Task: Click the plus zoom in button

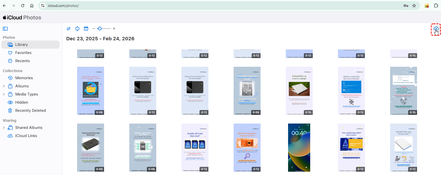Action: (114, 29)
